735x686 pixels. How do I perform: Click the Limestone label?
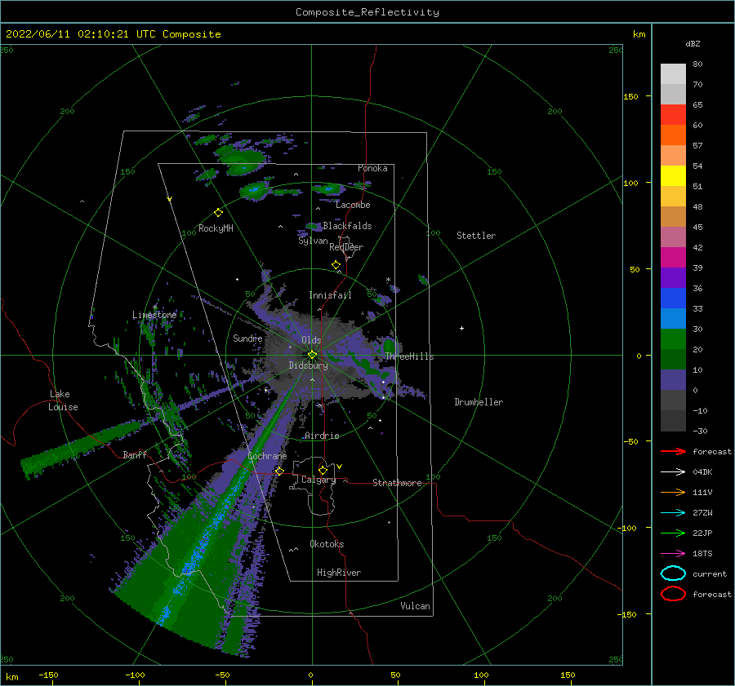154,315
